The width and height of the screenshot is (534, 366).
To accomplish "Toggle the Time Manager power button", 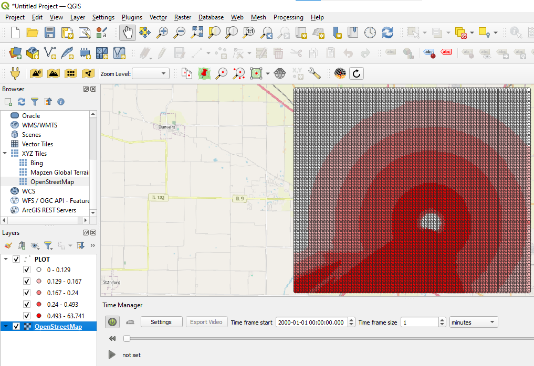I will [x=112, y=322].
